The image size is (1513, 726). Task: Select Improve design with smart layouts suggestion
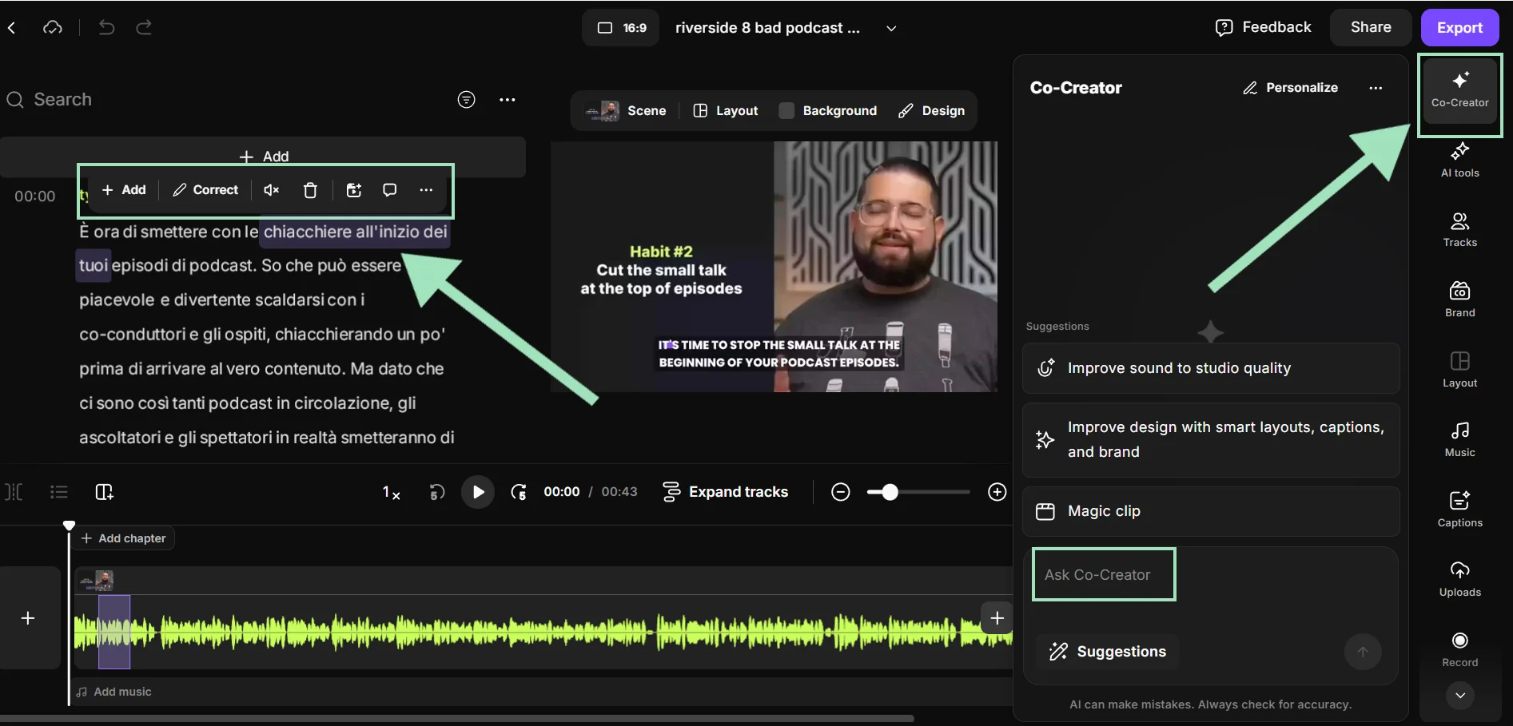tap(1211, 439)
